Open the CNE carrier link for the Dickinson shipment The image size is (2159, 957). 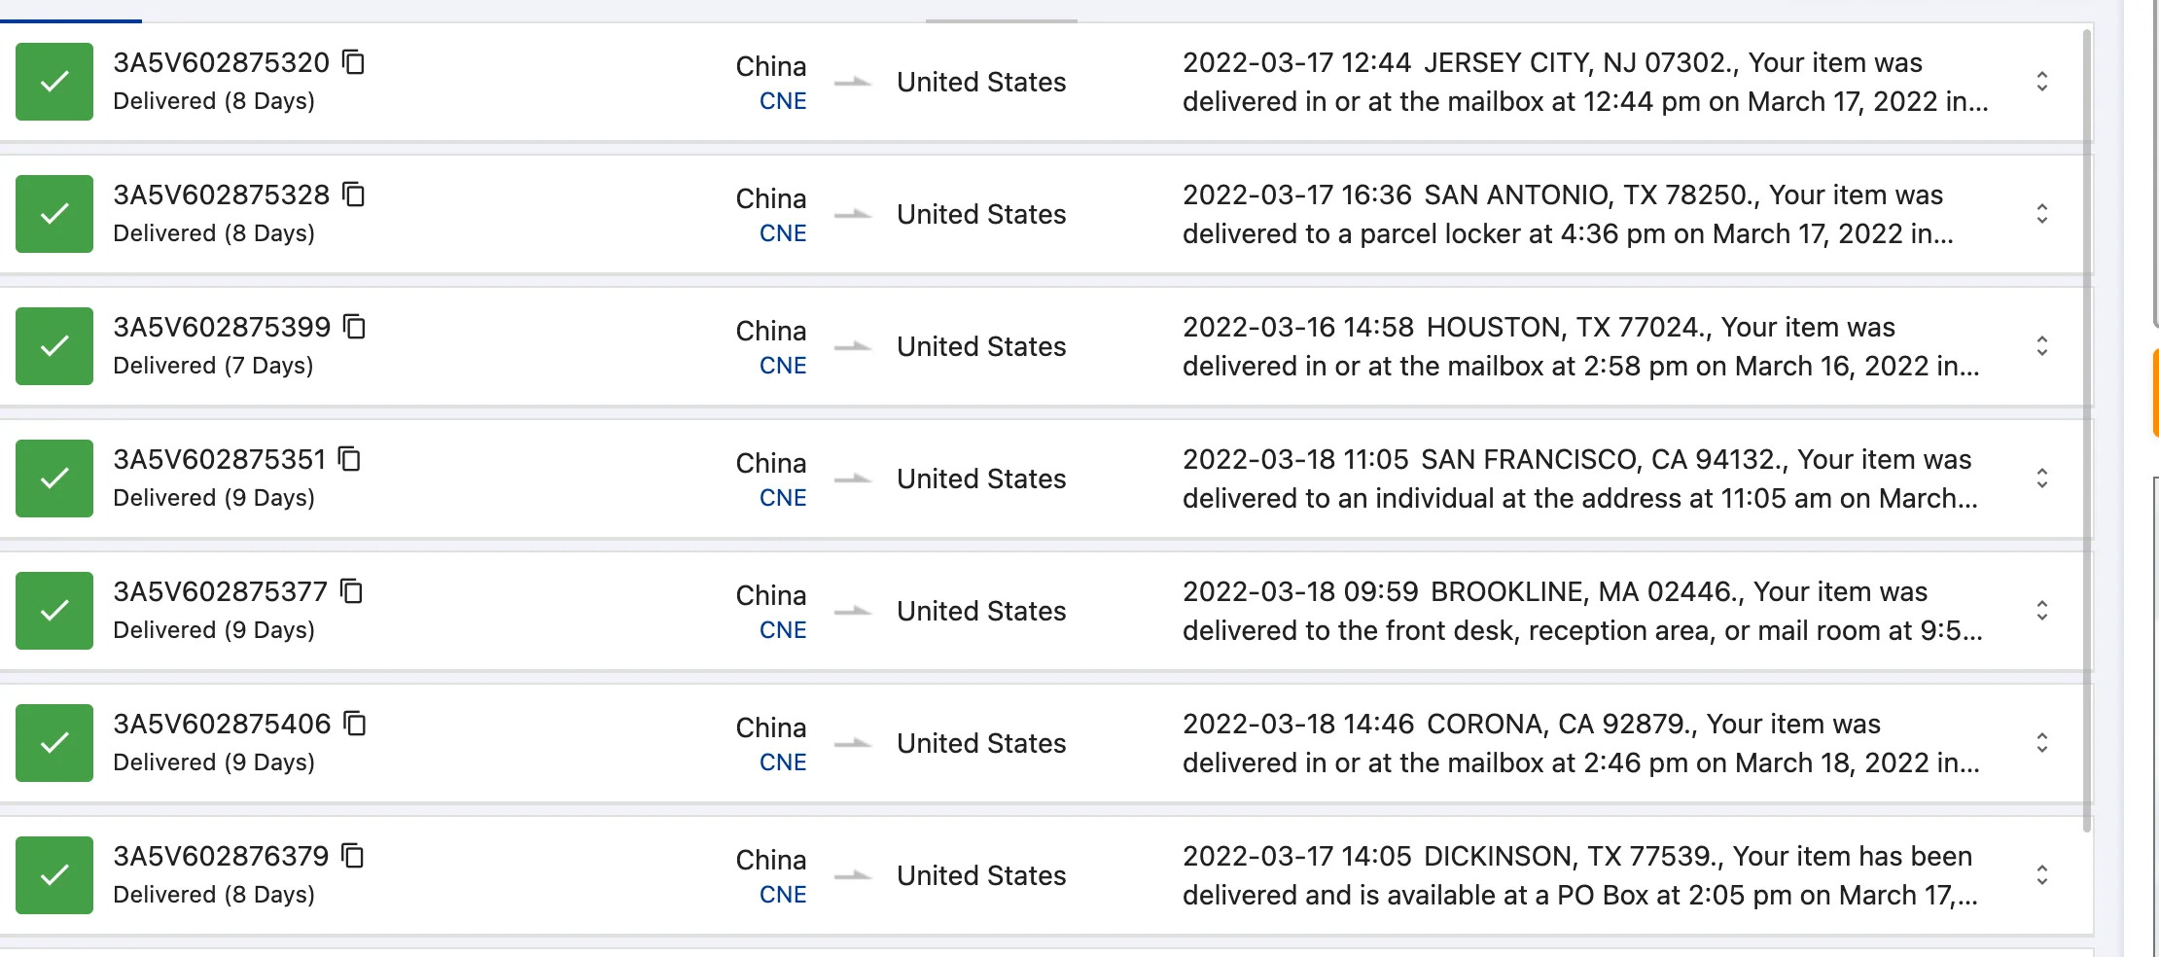[783, 894]
